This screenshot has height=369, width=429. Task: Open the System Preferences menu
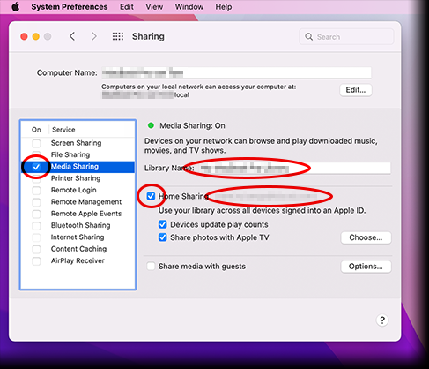point(70,6)
